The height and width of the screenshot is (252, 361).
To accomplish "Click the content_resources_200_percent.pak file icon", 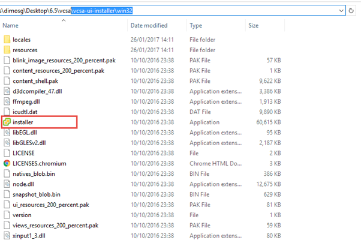I will [x=7, y=70].
